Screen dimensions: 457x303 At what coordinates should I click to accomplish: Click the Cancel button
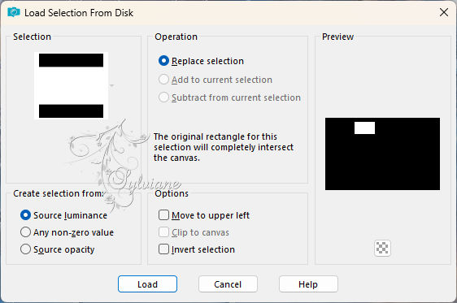pyautogui.click(x=228, y=284)
